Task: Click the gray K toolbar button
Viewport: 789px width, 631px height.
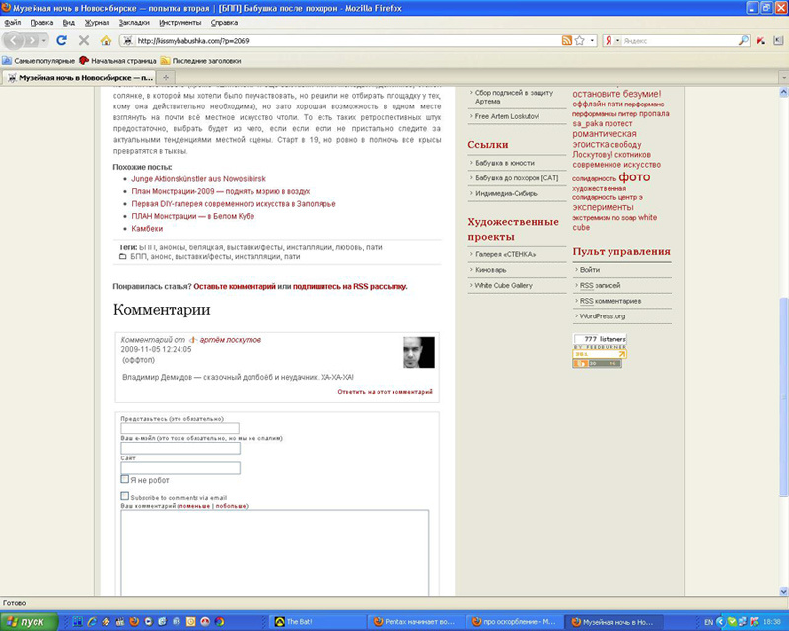Action: point(778,40)
